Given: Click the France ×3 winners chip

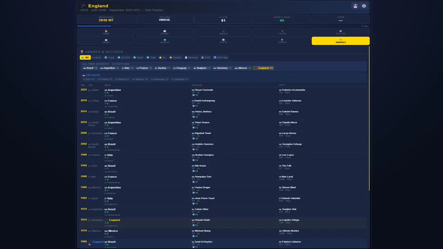Looking at the screenshot, I should (x=144, y=68).
